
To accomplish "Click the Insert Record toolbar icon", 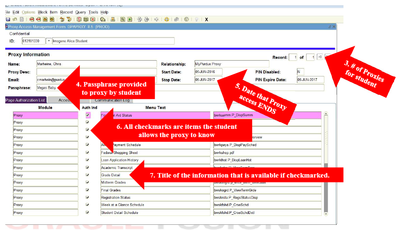I will click(32, 19).
